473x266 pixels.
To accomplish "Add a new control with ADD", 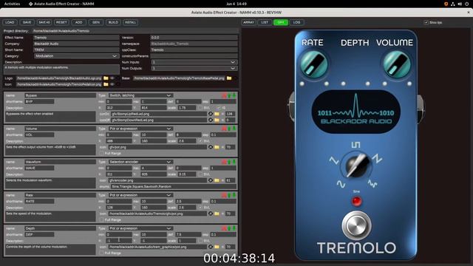I will pyautogui.click(x=79, y=22).
